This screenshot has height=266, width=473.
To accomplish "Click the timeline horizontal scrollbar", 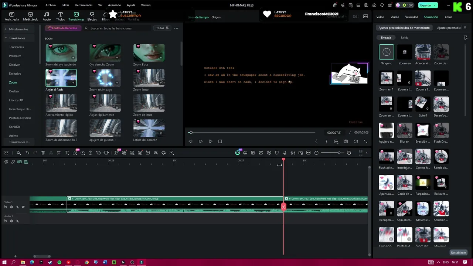I will coord(42,256).
